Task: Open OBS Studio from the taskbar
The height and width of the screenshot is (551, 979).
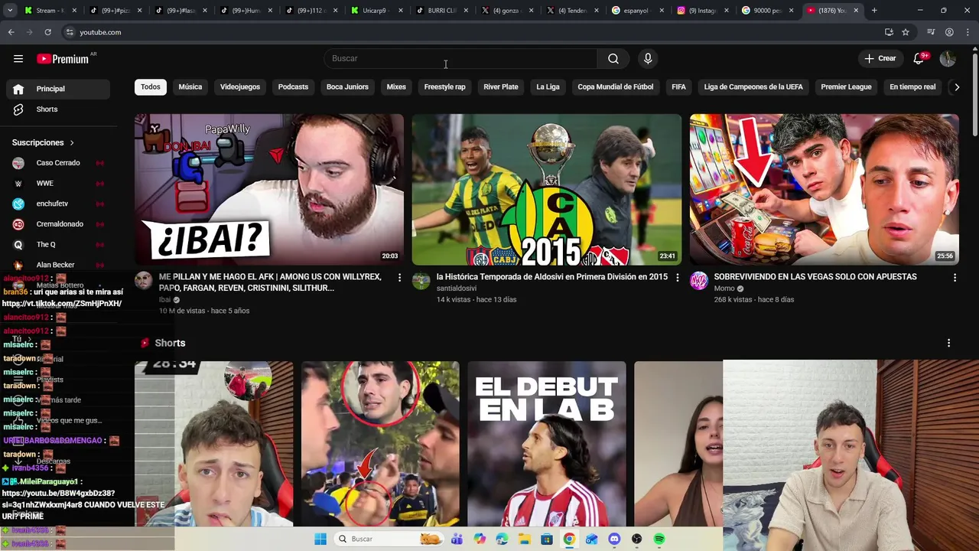Action: coord(636,539)
